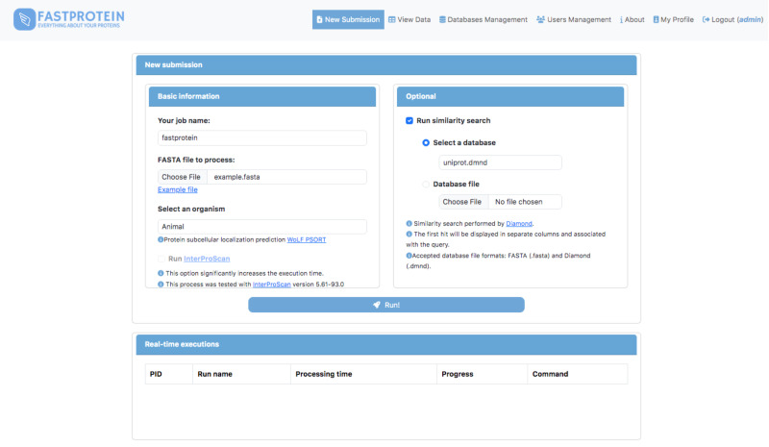Select the 'Select a database' radio option
769x447 pixels.
(x=426, y=143)
